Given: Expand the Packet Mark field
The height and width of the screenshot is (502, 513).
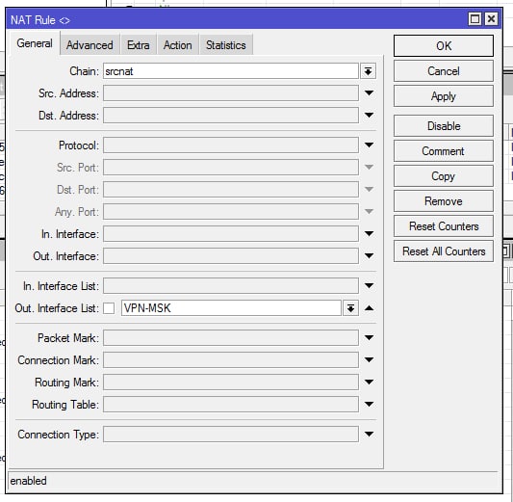Looking at the screenshot, I should [x=369, y=337].
